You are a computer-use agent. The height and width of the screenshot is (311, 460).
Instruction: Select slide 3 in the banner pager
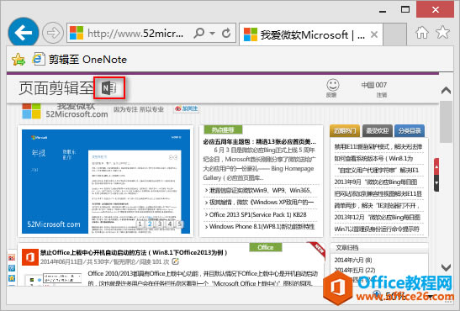pos(160,224)
